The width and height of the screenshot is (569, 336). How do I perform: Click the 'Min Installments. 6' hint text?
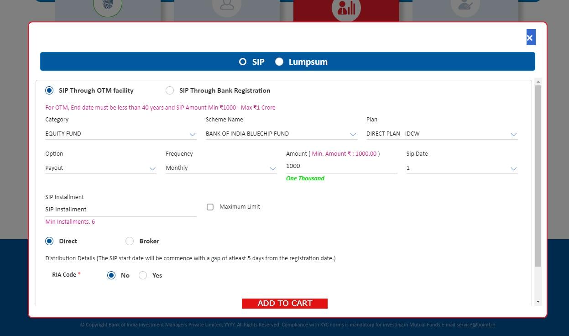pos(70,222)
